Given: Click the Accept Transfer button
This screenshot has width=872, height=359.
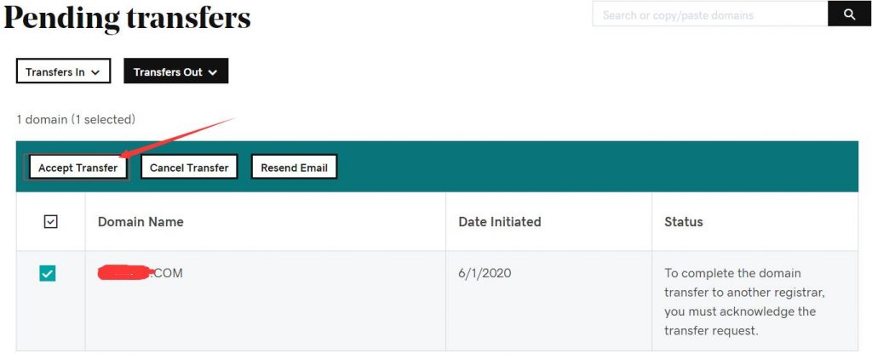Looking at the screenshot, I should tap(77, 167).
